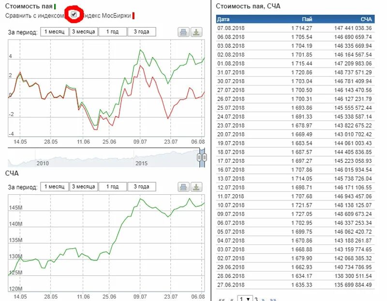Click the green legend marker beside 'Стоимость пая'
This screenshot has width=387, height=301.
pos(55,6)
